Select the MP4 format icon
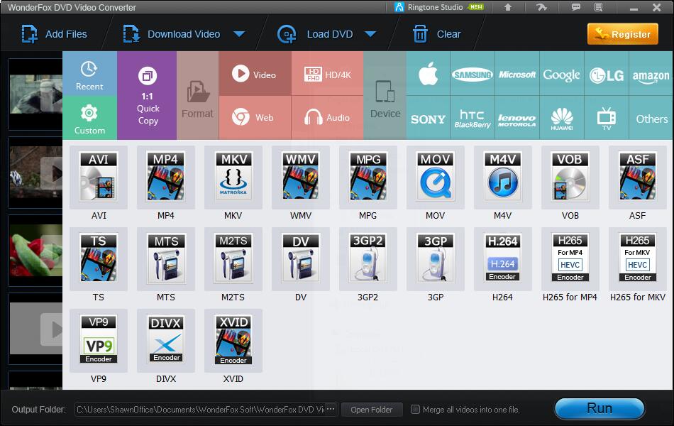 pyautogui.click(x=166, y=175)
